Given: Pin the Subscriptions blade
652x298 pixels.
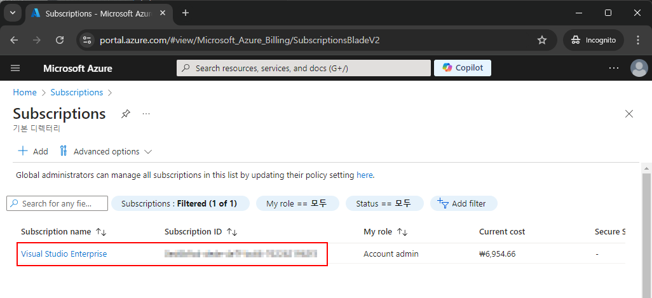Looking at the screenshot, I should click(126, 114).
